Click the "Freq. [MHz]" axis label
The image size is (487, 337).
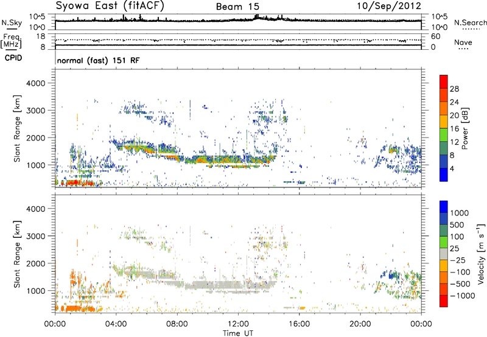[x=12, y=41]
